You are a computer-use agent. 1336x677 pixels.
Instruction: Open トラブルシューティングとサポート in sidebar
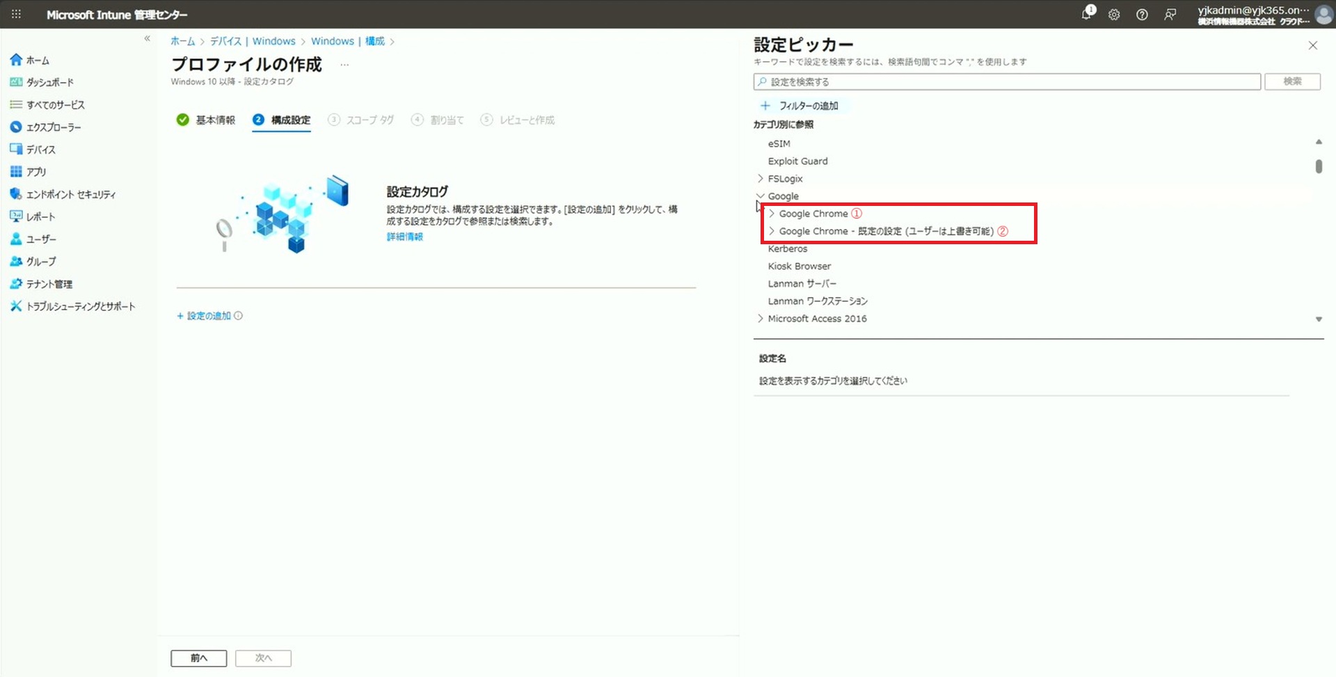(x=80, y=306)
